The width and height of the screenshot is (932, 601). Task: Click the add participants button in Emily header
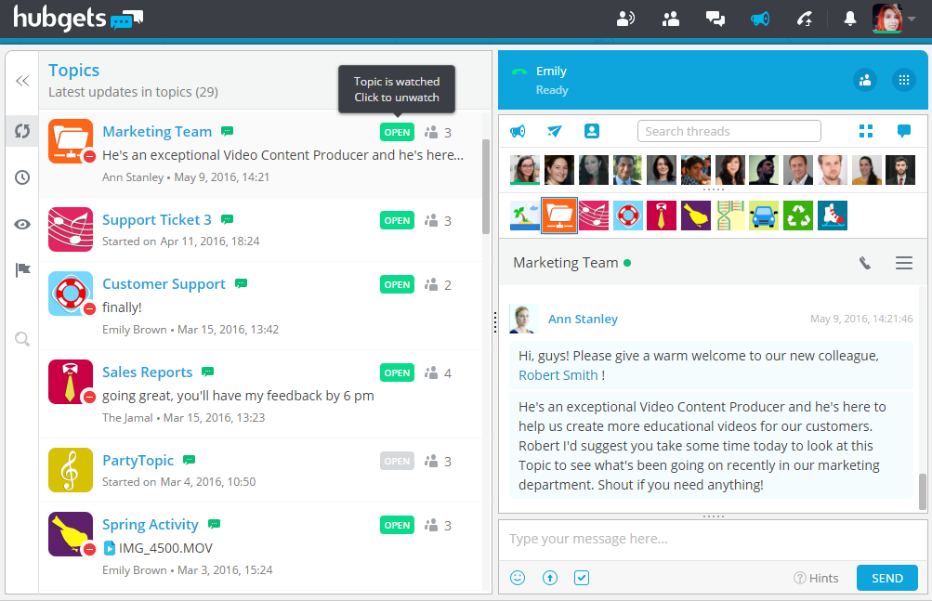[x=865, y=80]
